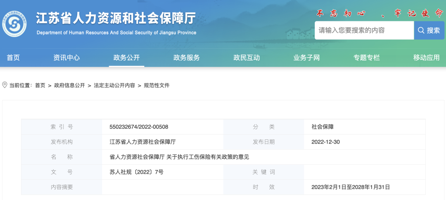Click the 名称 label cell
Image resolution: width=446 pixels, height=200 pixels.
coord(62,157)
